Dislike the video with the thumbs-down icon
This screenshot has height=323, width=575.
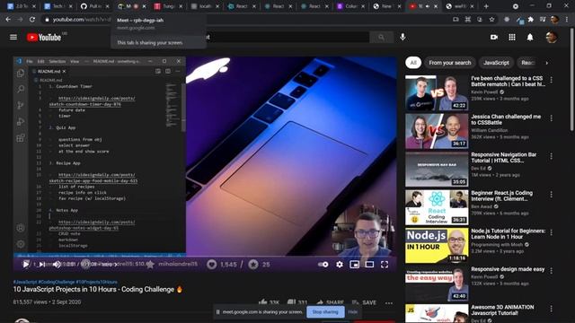[x=291, y=302]
